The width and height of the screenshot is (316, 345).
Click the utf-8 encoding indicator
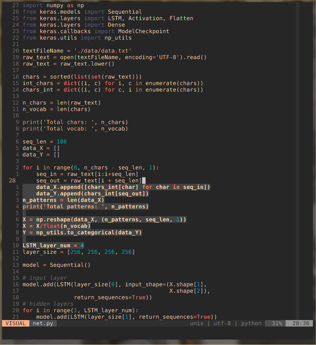click(222, 323)
